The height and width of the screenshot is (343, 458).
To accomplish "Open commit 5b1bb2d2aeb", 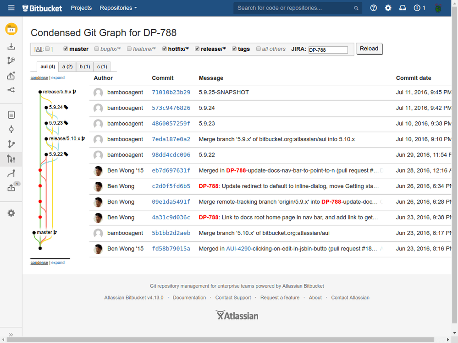I will click(x=171, y=233).
